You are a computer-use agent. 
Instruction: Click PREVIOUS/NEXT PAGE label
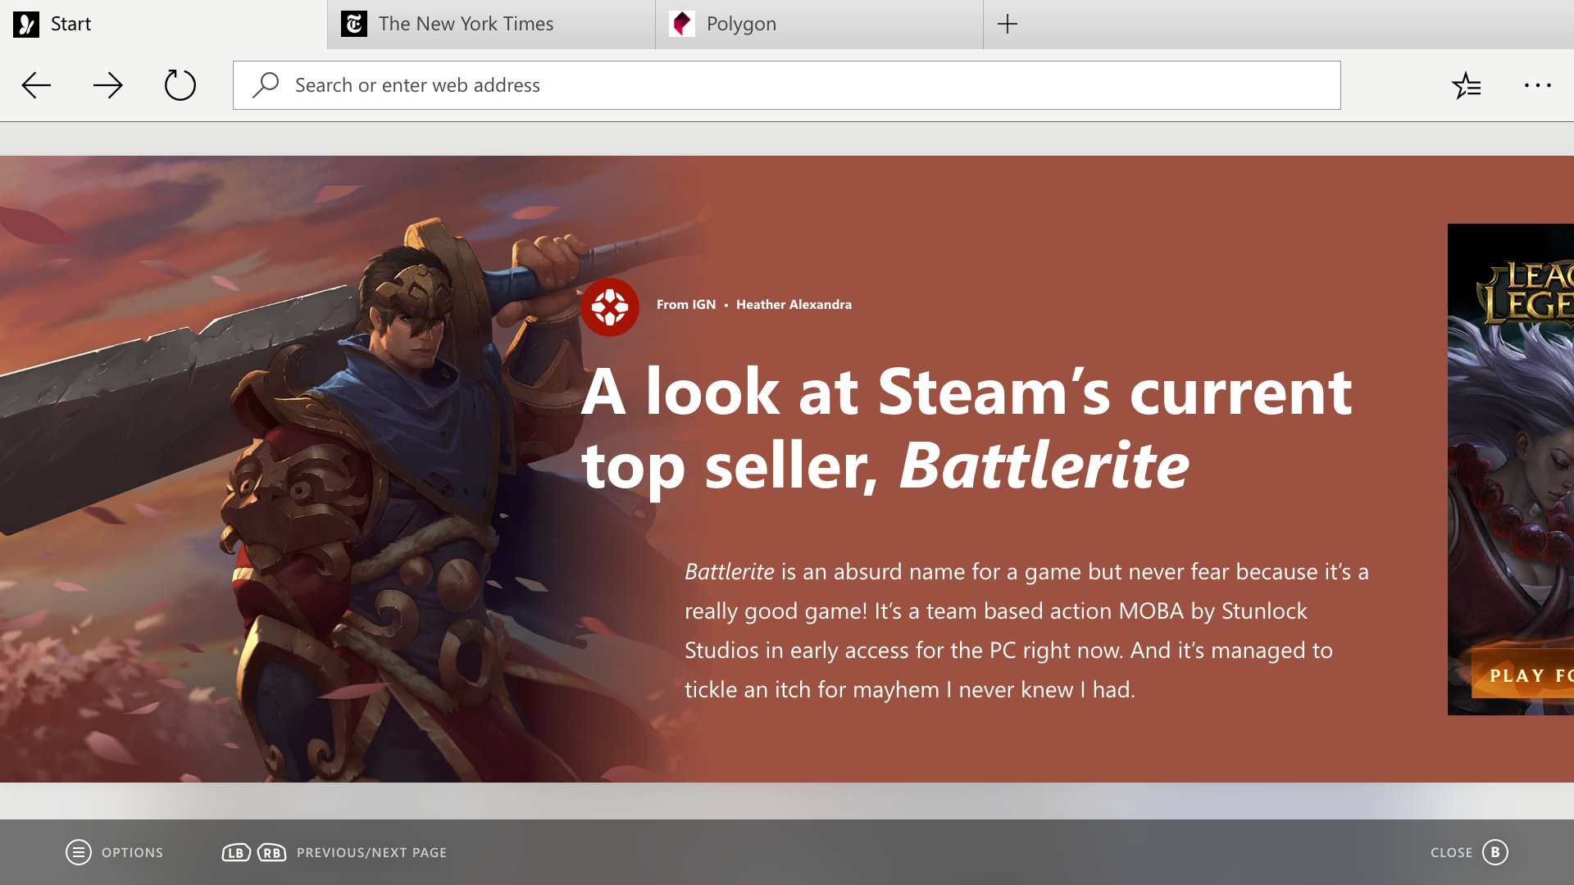tap(371, 852)
